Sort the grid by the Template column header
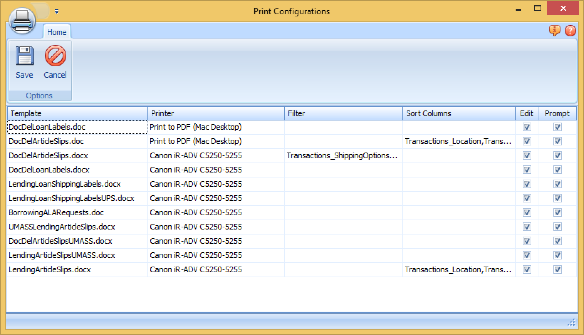Image resolution: width=584 pixels, height=335 pixels. [x=77, y=113]
